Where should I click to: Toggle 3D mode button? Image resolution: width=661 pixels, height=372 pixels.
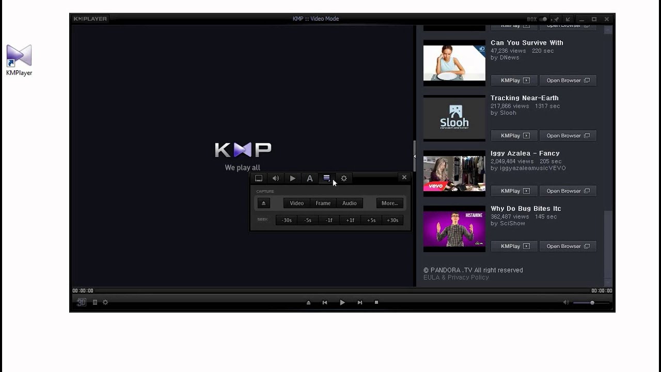click(82, 302)
